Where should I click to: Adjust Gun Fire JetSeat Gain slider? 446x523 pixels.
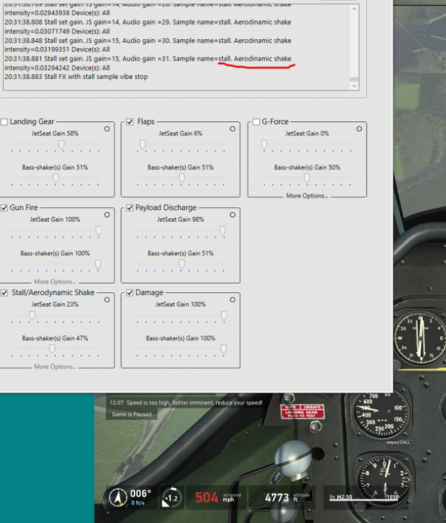point(98,231)
